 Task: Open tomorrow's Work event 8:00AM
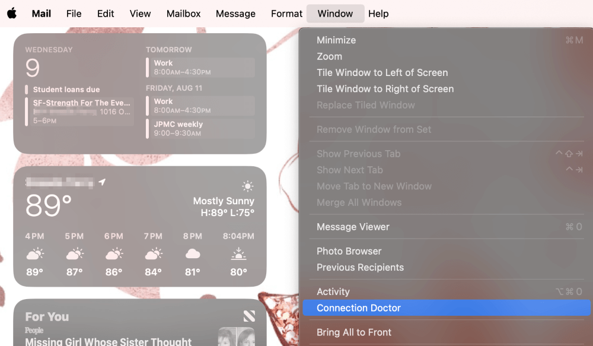point(200,68)
